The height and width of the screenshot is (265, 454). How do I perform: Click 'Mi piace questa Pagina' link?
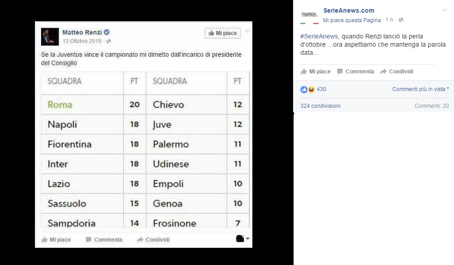tap(352, 20)
